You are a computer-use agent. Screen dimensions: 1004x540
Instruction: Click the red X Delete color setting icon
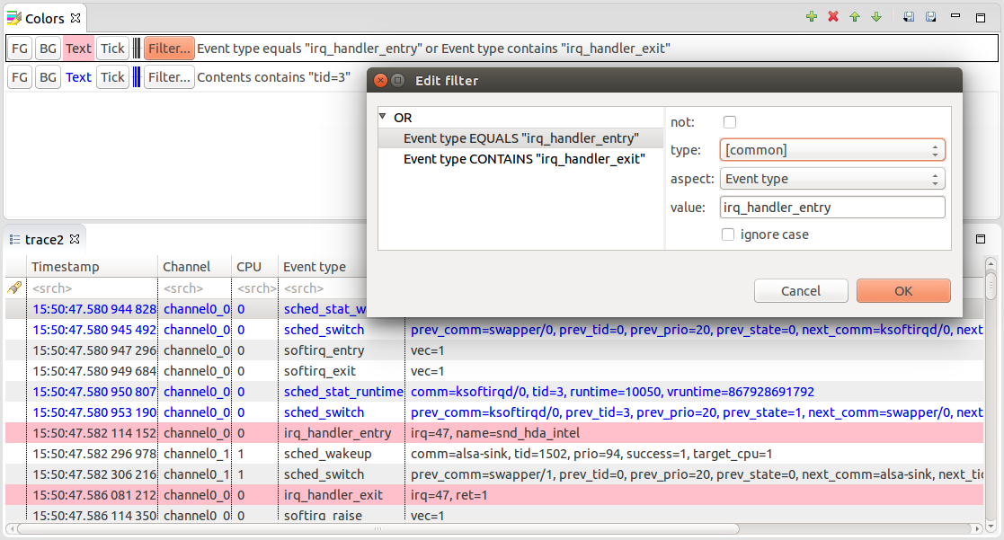833,17
